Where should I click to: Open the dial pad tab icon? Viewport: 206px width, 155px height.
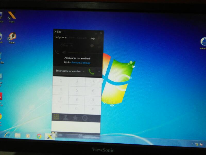click(x=56, y=117)
